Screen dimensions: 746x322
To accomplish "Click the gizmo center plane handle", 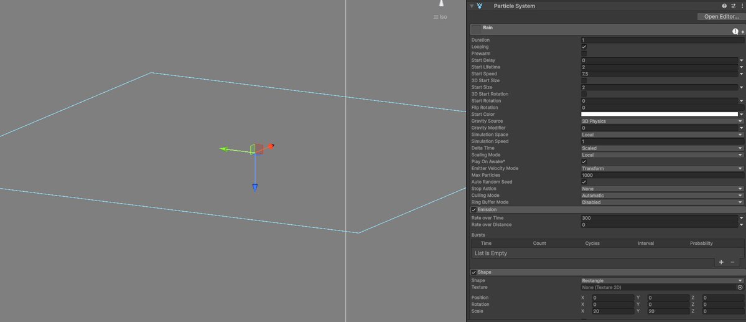I will click(256, 149).
